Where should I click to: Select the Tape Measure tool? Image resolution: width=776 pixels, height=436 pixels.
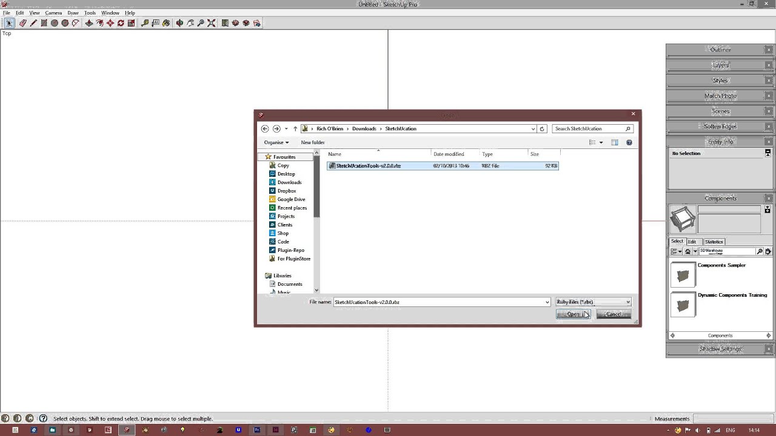point(145,23)
